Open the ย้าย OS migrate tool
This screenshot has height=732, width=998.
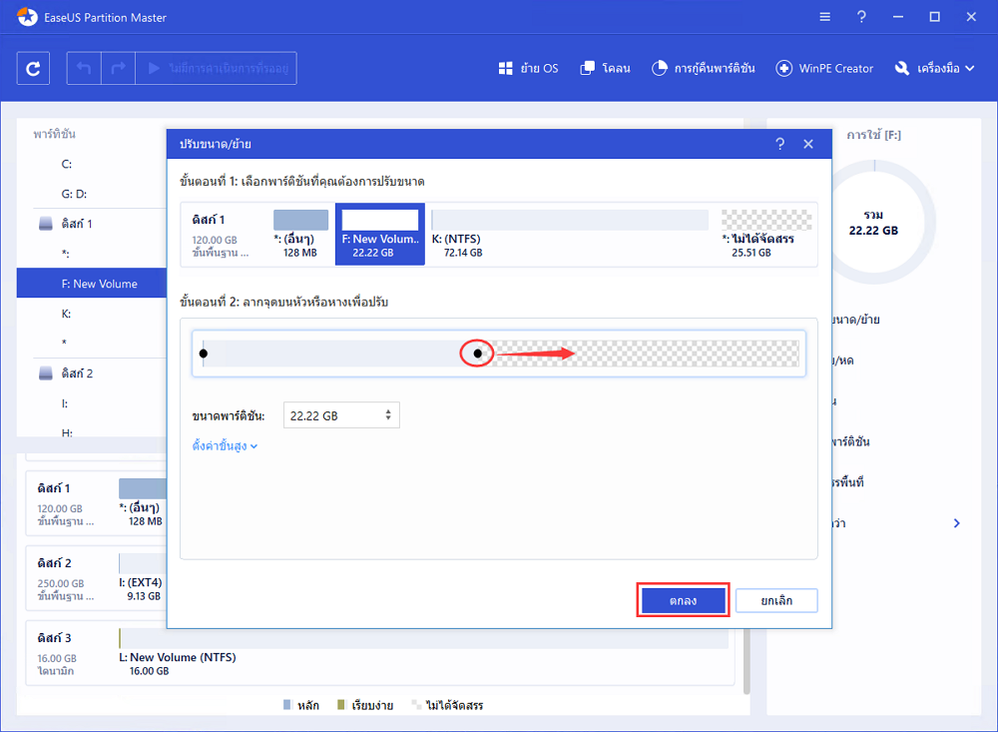(x=528, y=68)
